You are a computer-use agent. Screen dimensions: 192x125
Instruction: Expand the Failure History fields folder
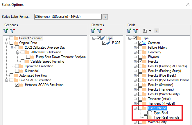(x=135, y=48)
